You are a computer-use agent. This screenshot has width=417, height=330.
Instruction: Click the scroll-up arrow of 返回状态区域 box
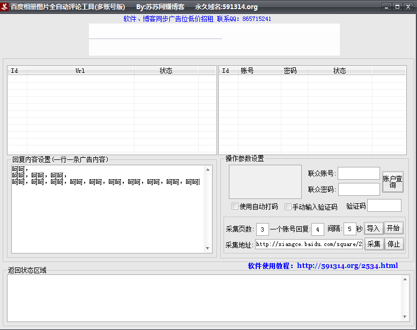pos(405,279)
